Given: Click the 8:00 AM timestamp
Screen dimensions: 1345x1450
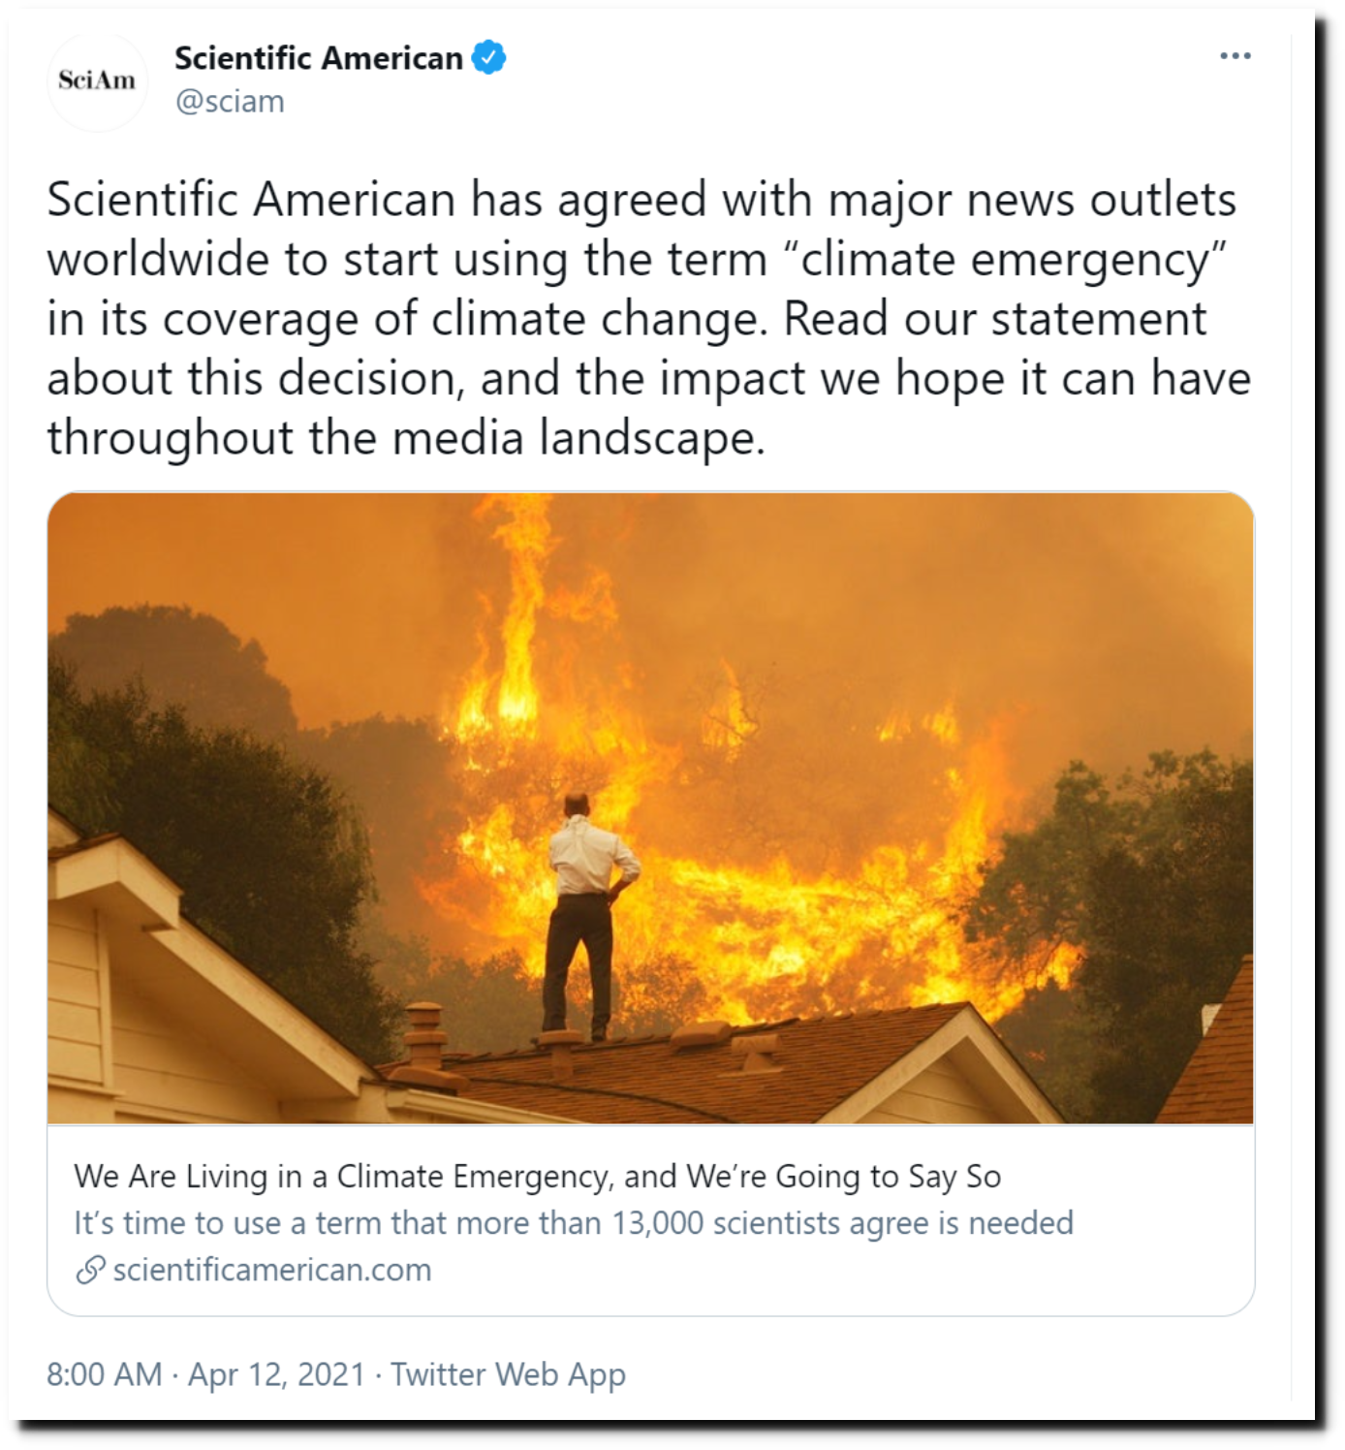Looking at the screenshot, I should (105, 1374).
